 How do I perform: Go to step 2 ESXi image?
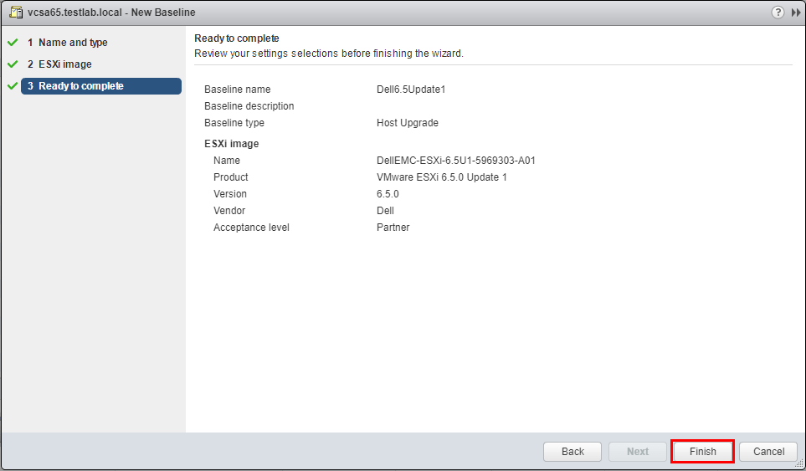click(59, 64)
